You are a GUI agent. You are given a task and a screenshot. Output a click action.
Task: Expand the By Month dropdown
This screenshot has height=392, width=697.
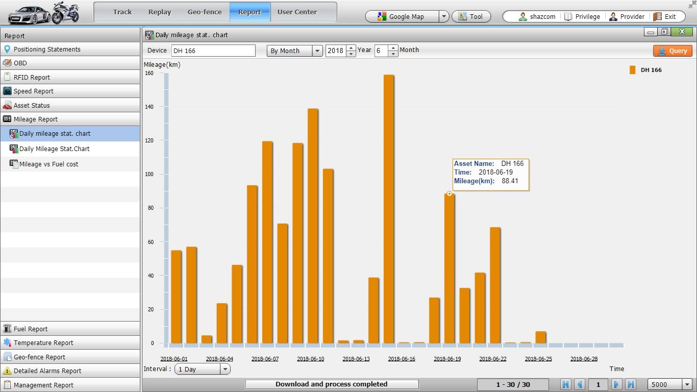click(317, 51)
